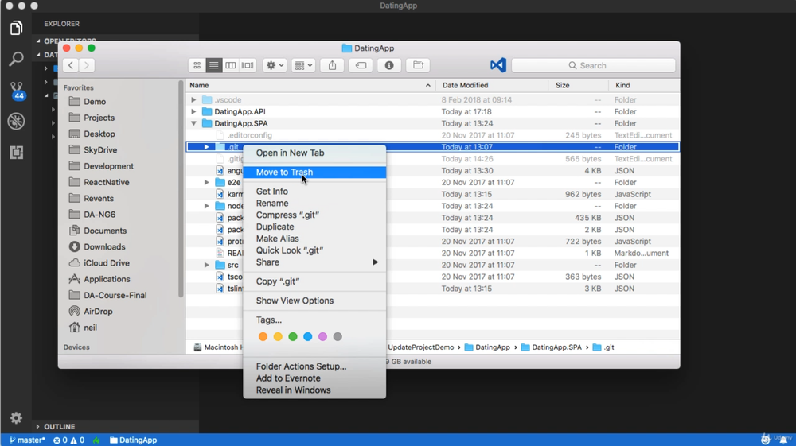796x446 pixels.
Task: Click Get Info toolbar icon
Action: (389, 65)
